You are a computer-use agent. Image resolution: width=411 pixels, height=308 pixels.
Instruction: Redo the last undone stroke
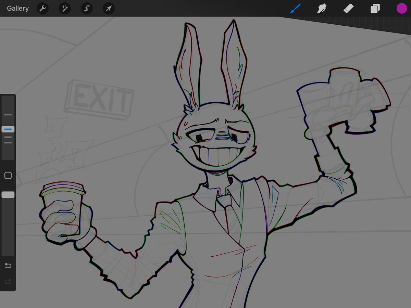[x=8, y=281]
